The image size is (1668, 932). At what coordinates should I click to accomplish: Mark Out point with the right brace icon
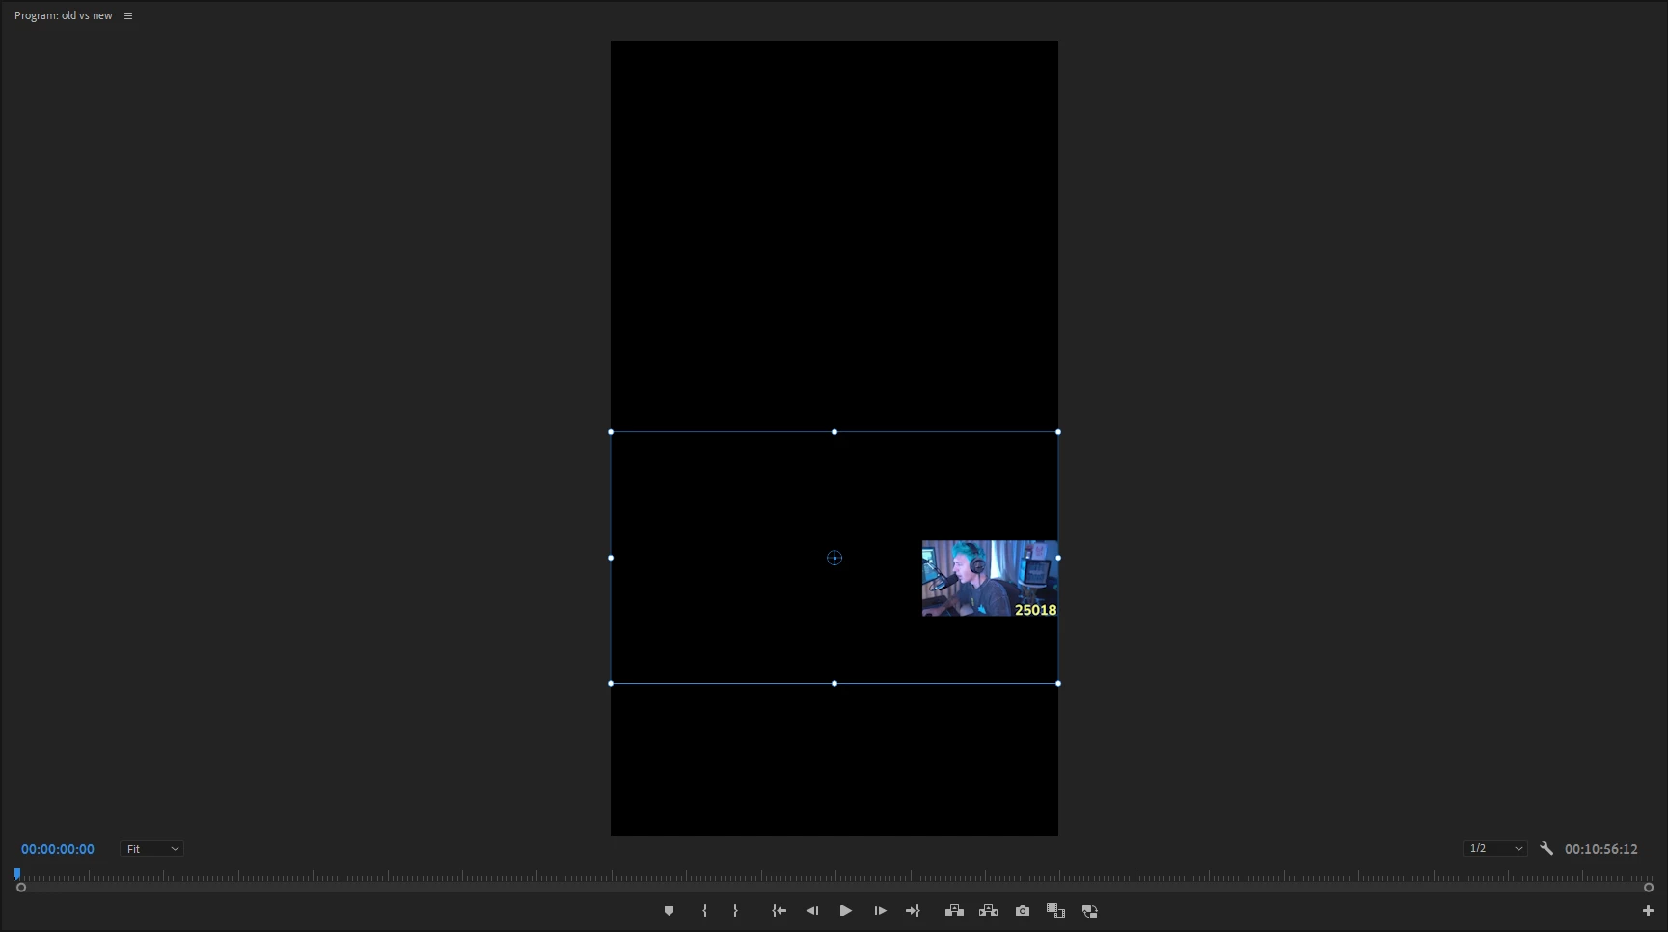pos(735,911)
